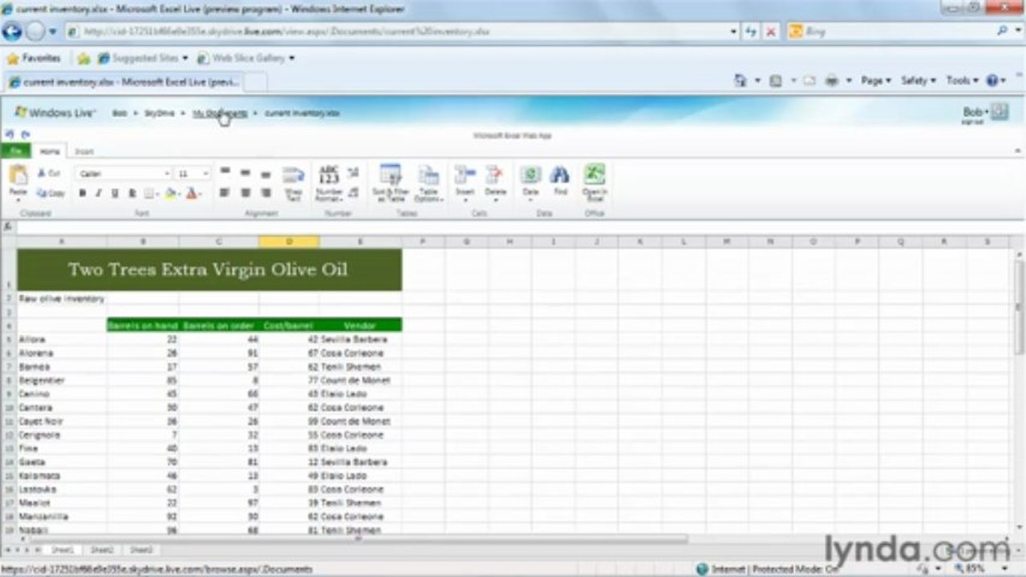Set top vertical alignment
1026x577 pixels.
pyautogui.click(x=225, y=172)
